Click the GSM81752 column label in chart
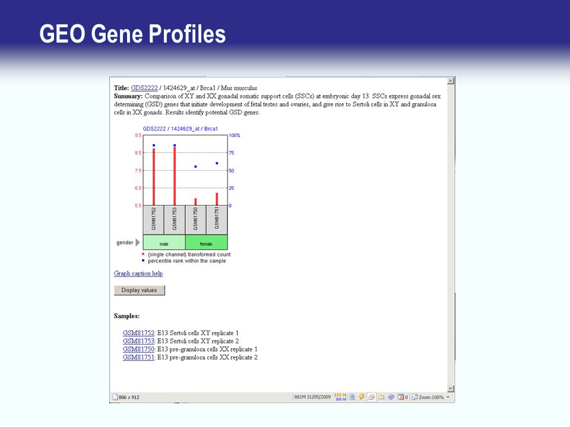The image size is (570, 427). [153, 220]
